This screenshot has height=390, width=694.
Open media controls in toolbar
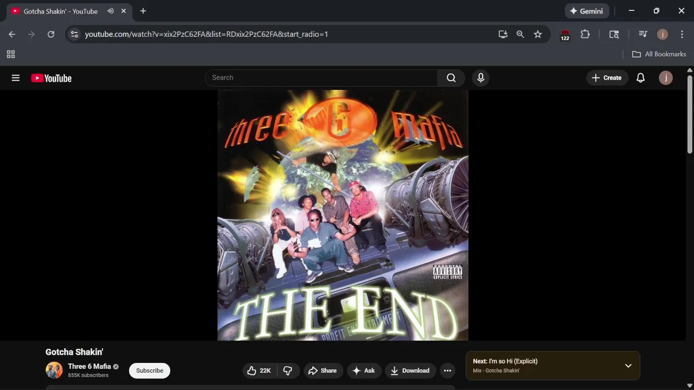click(x=643, y=34)
